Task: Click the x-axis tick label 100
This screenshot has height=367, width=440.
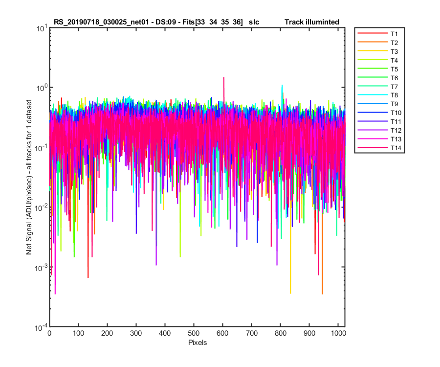Action: pyautogui.click(x=78, y=333)
